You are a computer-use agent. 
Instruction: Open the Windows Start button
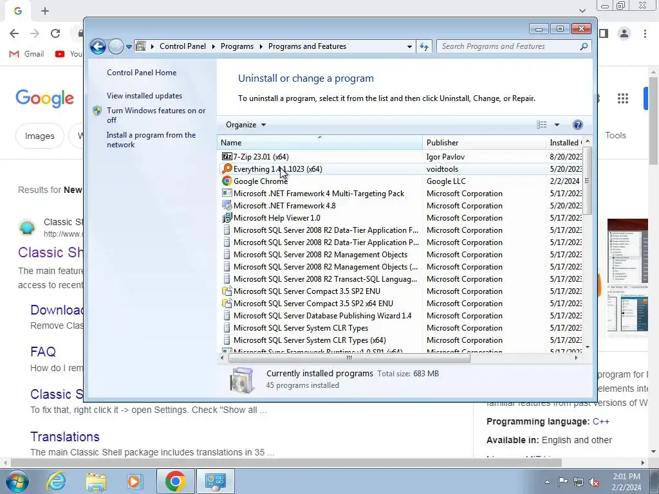[17, 481]
